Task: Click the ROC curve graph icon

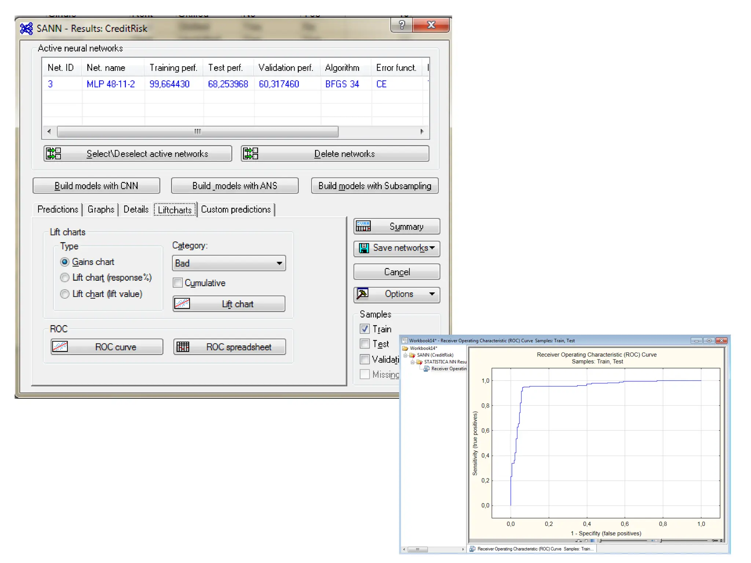Action: click(x=60, y=347)
